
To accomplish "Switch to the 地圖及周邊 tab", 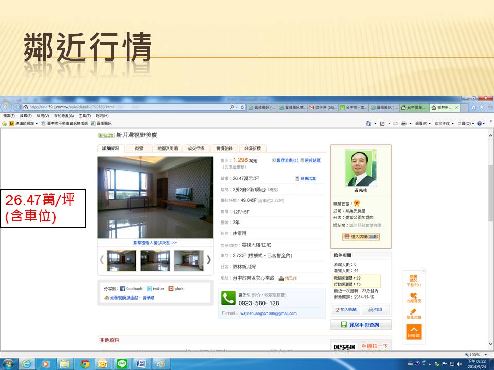I will (167, 148).
